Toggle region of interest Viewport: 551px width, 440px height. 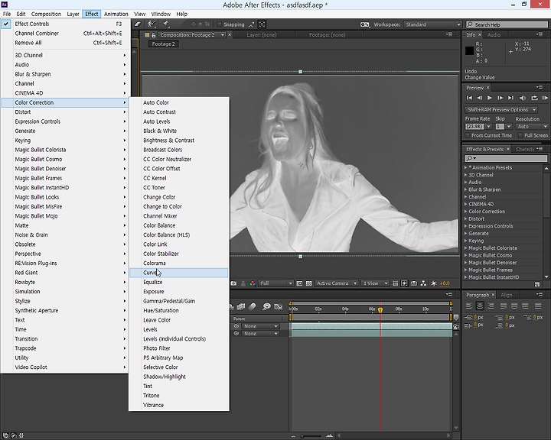(x=299, y=283)
